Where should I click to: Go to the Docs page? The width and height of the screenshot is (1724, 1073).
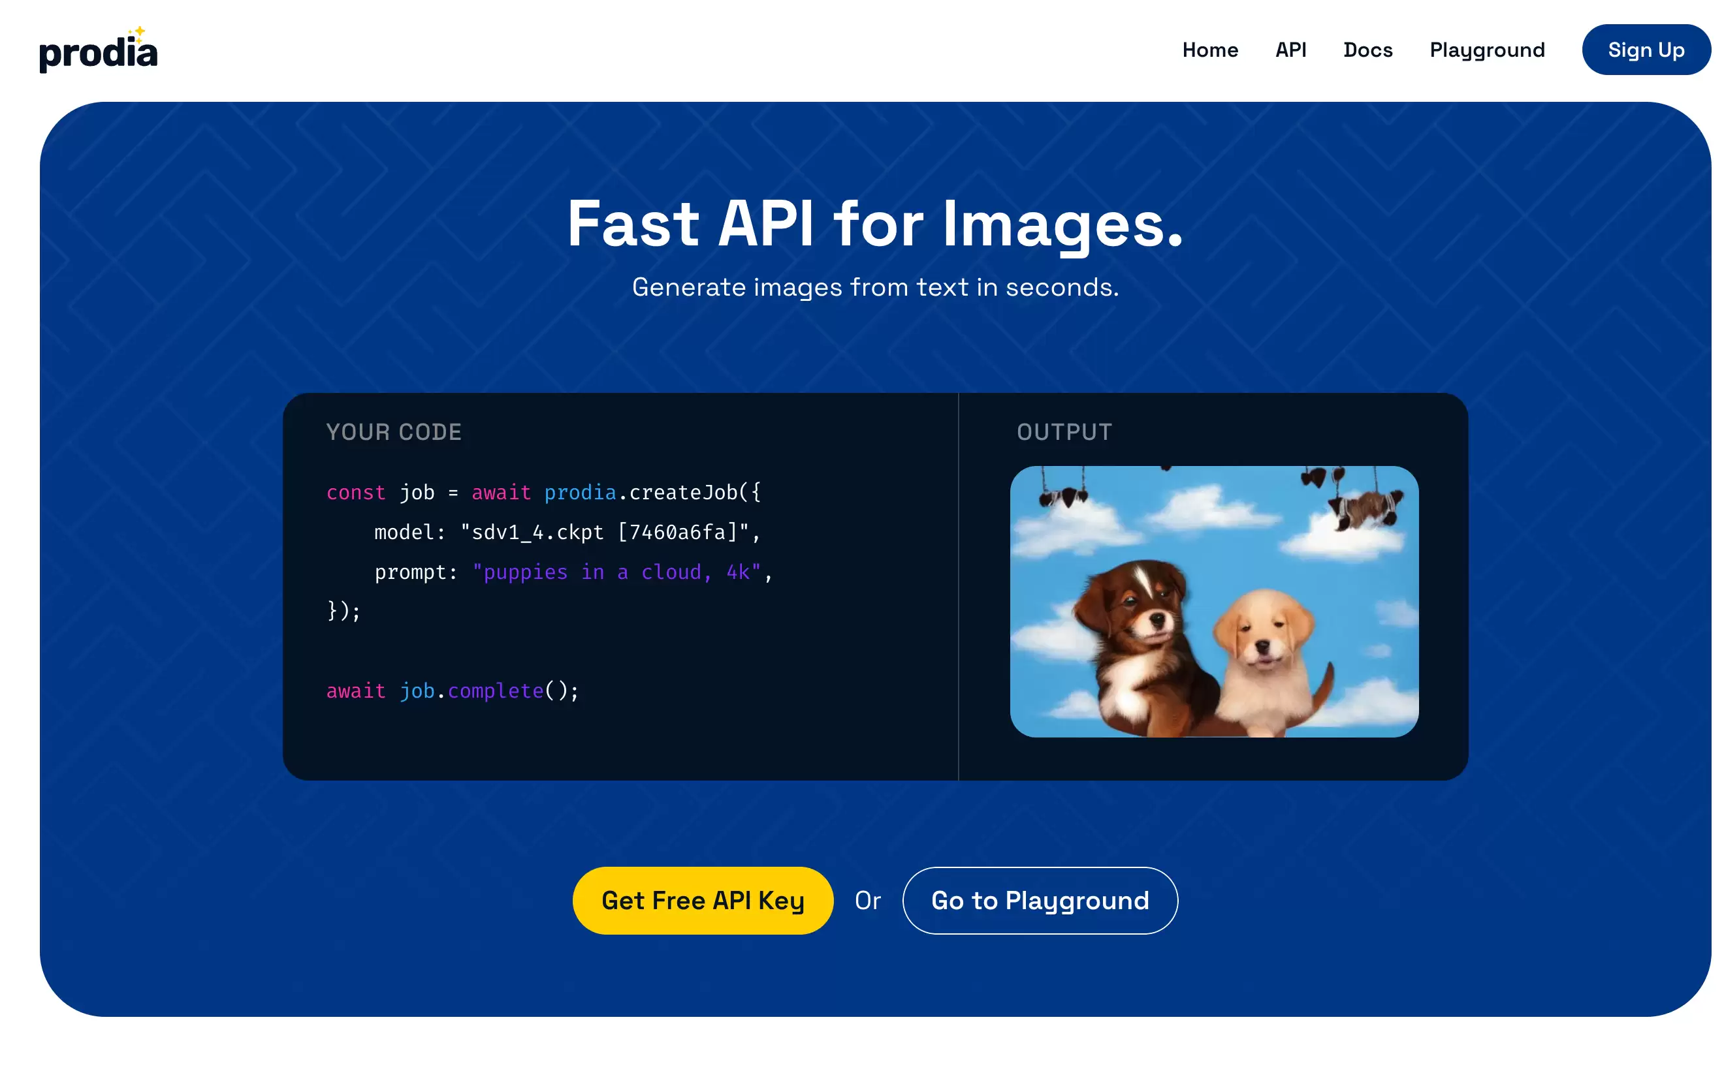pos(1367,50)
